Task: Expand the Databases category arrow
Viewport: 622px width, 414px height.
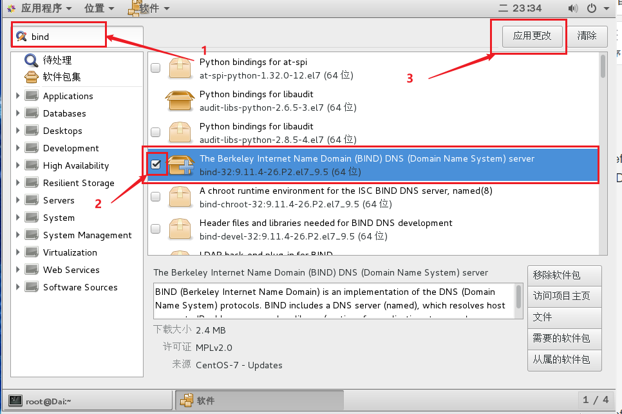Action: [18, 113]
